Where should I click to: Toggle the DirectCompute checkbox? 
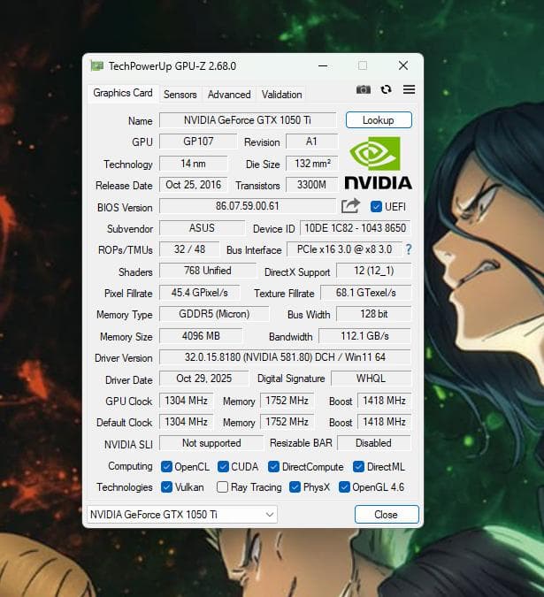coord(273,467)
